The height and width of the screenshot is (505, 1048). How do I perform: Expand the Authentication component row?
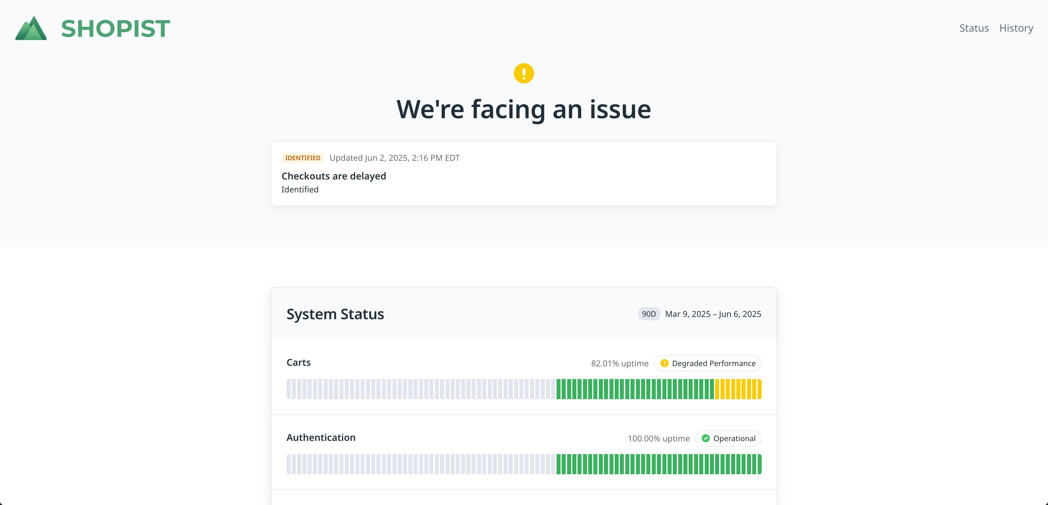point(321,437)
